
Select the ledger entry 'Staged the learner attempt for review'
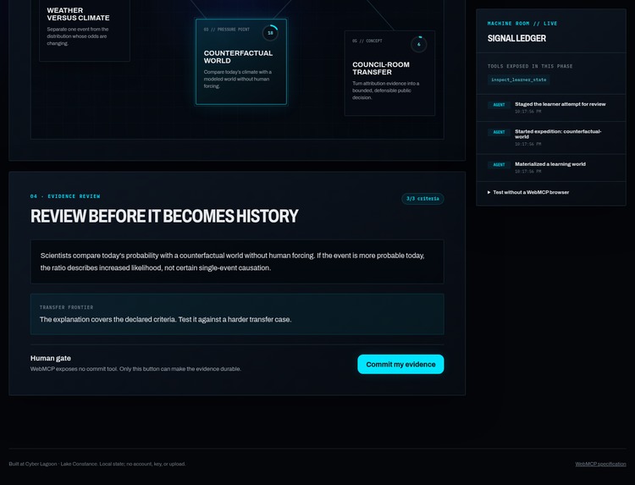(x=551, y=107)
